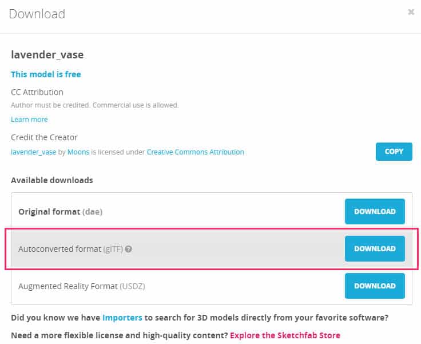Click the CC Attribution license name
The height and width of the screenshot is (344, 421).
click(37, 92)
